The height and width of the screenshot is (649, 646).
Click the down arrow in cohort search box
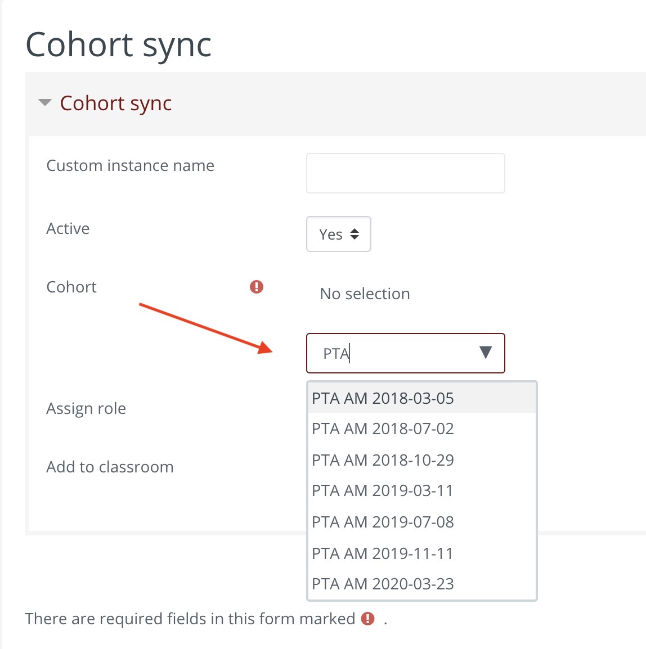(x=486, y=353)
